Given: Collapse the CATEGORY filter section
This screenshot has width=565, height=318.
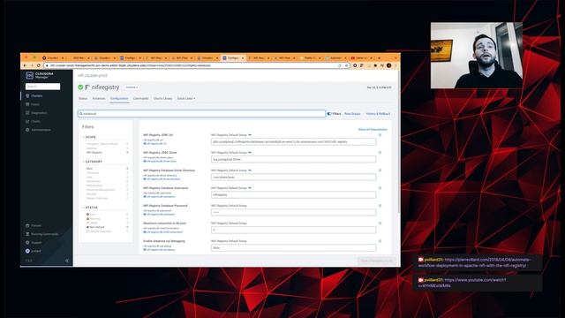Looking at the screenshot, I should point(92,162).
